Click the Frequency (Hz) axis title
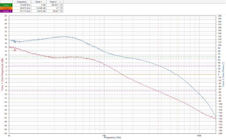This screenshot has height=140, width=226. point(112,137)
